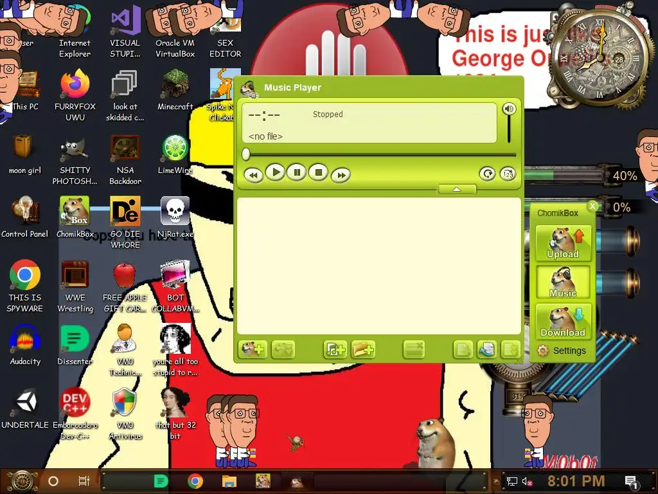Select the Internet Explorer desktop icon
The width and height of the screenshot is (658, 494).
[75, 32]
